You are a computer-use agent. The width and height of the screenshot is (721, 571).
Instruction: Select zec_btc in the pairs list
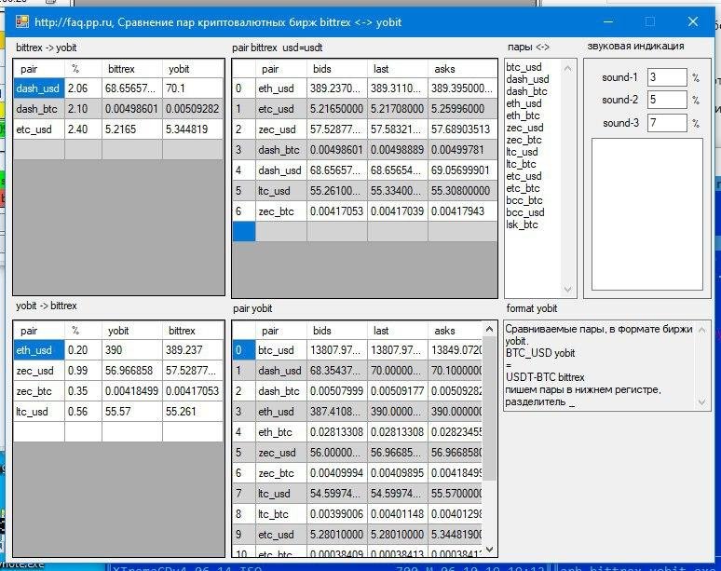click(x=524, y=140)
